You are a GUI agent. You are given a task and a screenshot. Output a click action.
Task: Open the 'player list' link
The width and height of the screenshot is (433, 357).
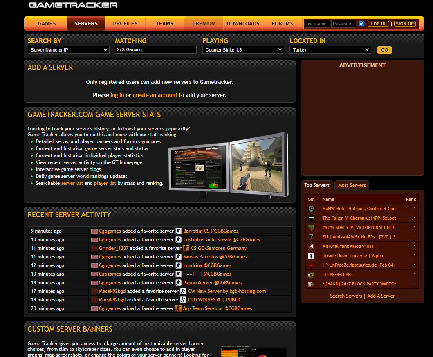(x=105, y=183)
